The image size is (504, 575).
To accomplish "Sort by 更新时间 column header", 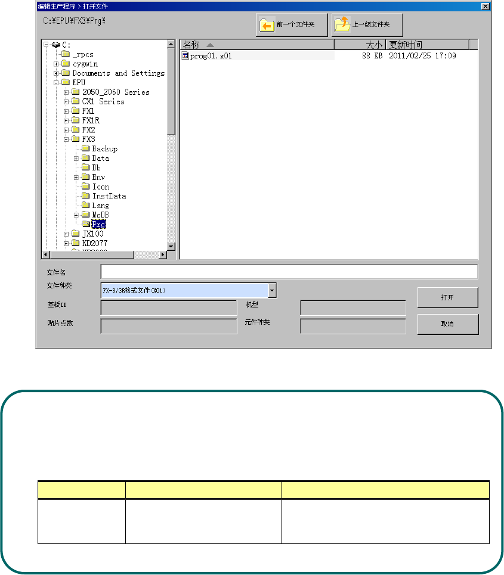I will 428,45.
